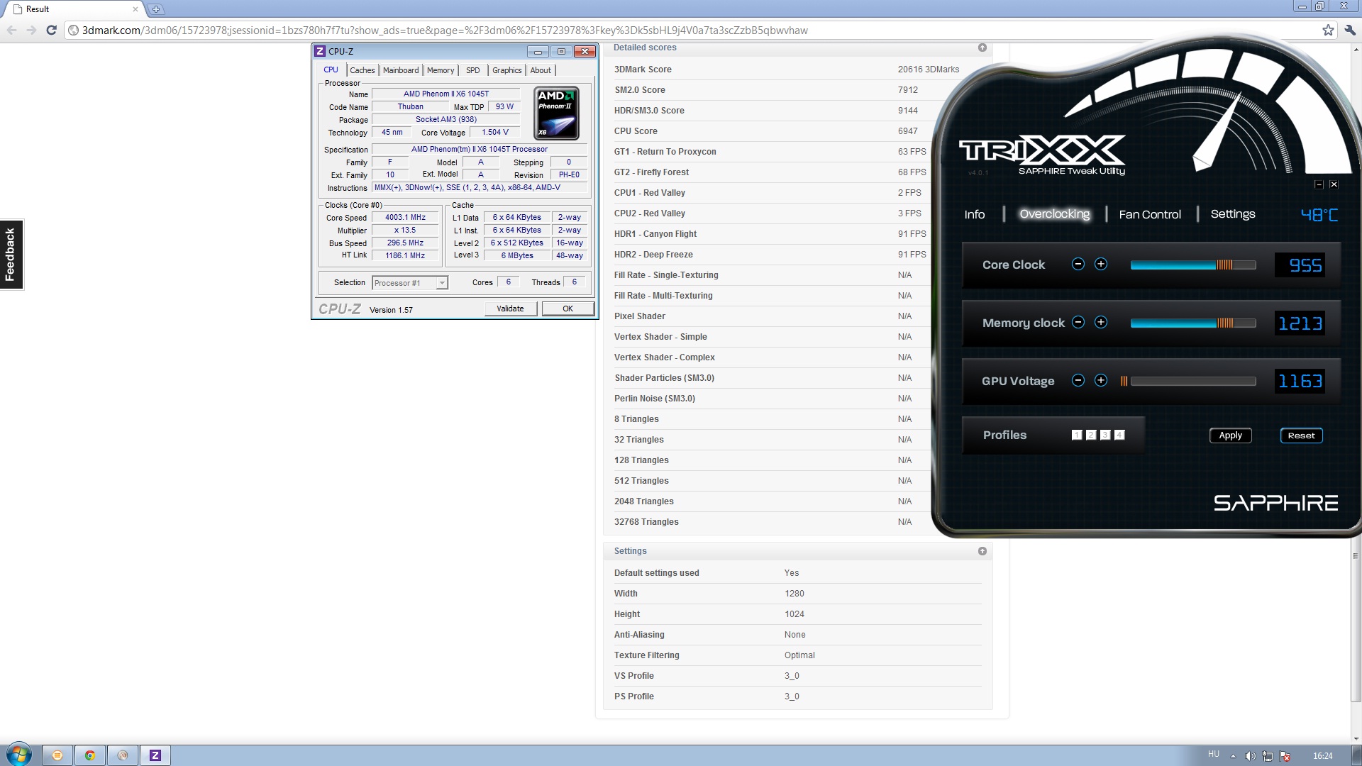Screen dimensions: 1362x766
Task: Collapse the Settings section
Action: point(982,551)
